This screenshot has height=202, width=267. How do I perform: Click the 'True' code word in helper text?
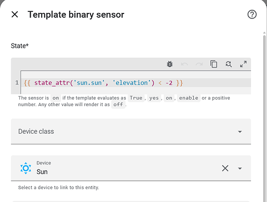click(x=136, y=98)
